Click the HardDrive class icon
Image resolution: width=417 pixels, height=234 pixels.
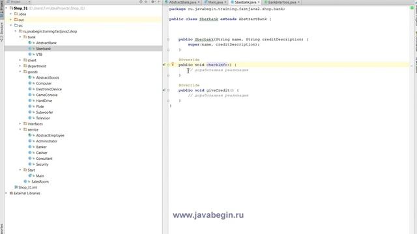[x=30, y=101]
